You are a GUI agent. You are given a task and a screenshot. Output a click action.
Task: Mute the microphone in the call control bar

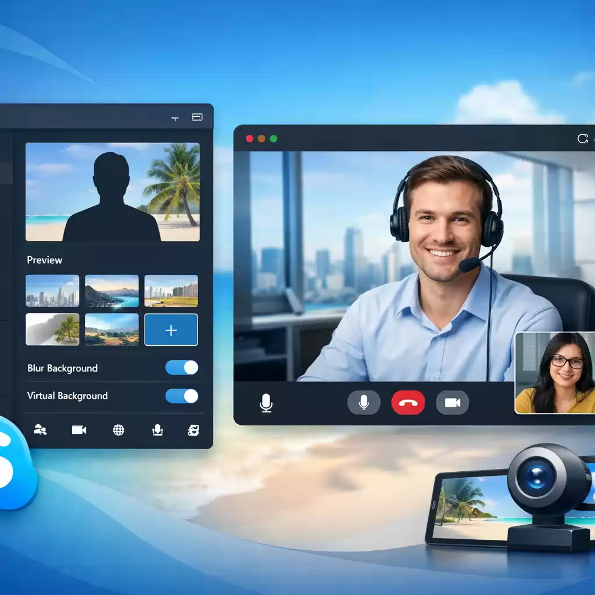point(364,403)
